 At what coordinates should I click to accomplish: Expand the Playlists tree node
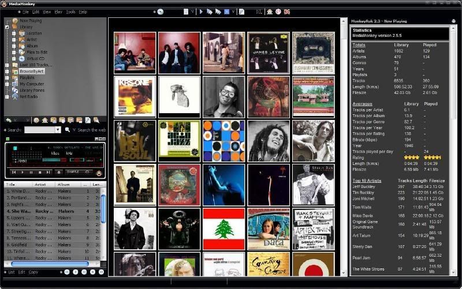point(7,77)
